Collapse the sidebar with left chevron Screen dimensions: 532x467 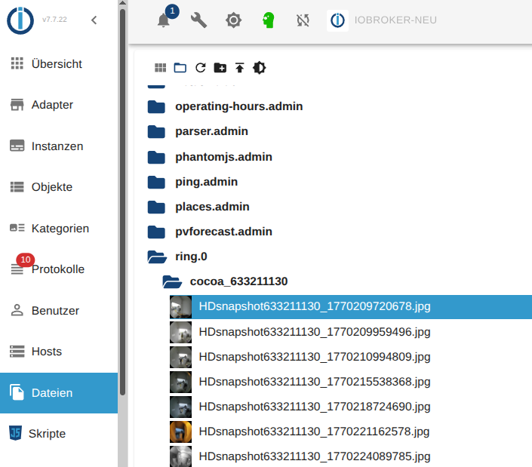[x=94, y=20]
